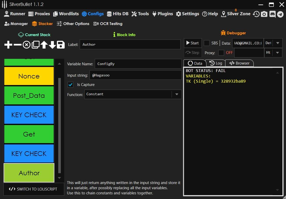Expand the proxy type Ht dropdown
The width and height of the screenshot is (286, 199).
point(277,53)
